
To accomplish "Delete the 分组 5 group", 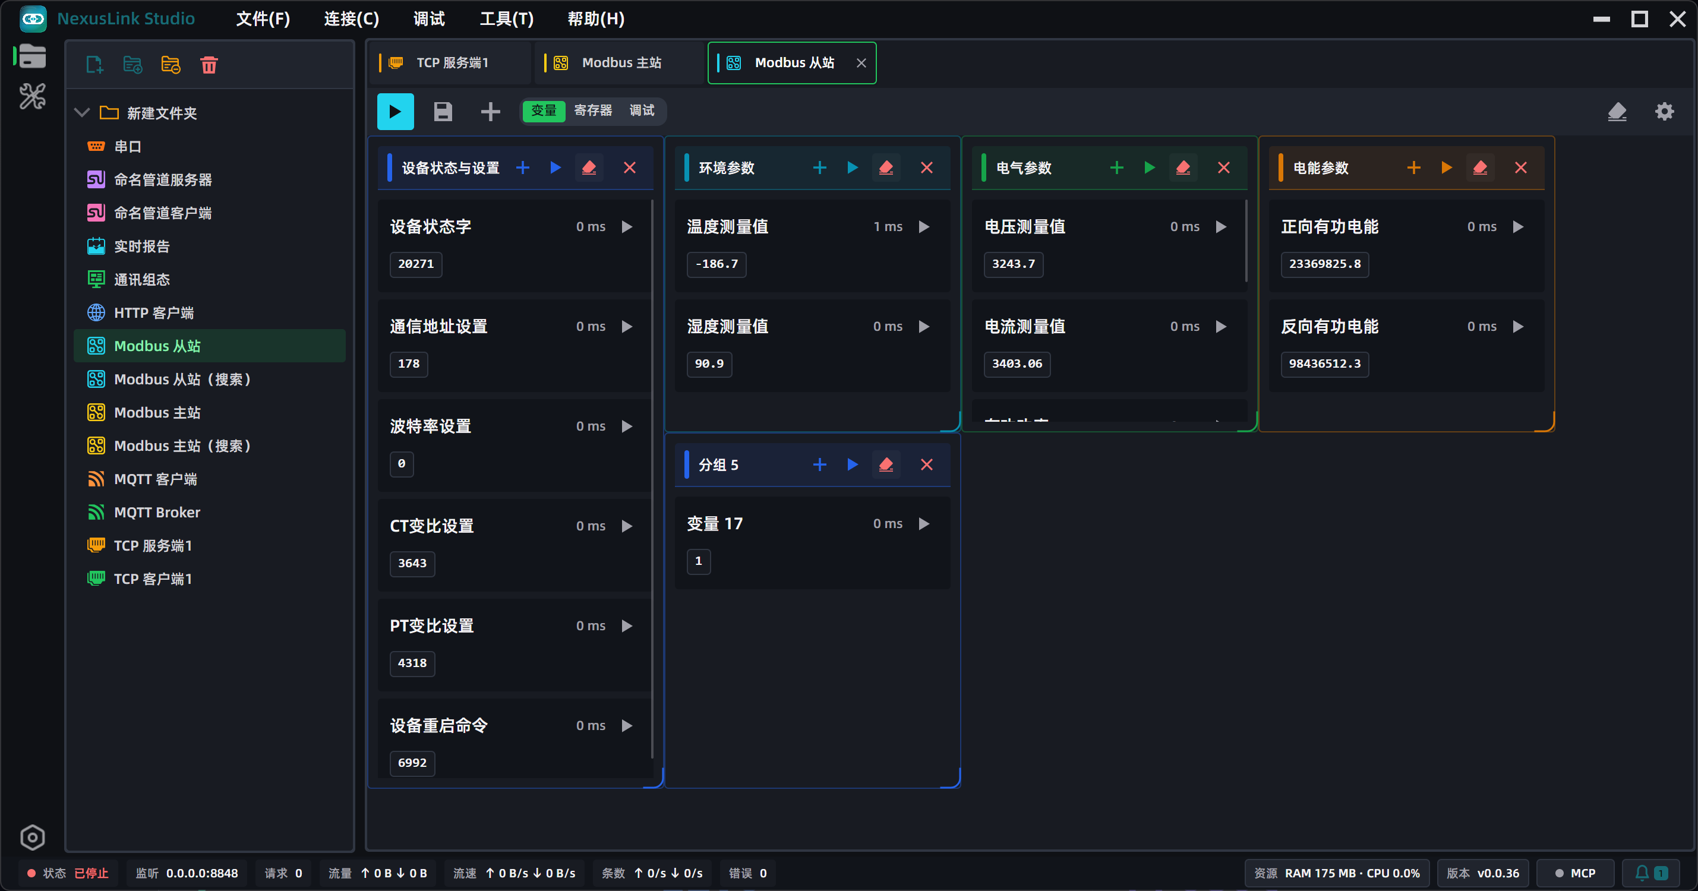I will 926,465.
